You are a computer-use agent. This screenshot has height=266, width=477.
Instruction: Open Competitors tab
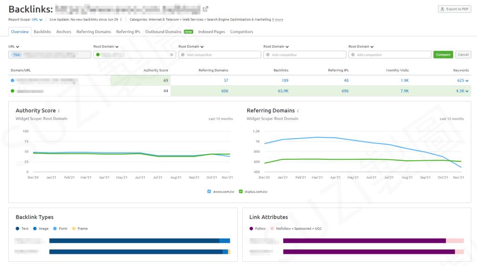(x=242, y=32)
